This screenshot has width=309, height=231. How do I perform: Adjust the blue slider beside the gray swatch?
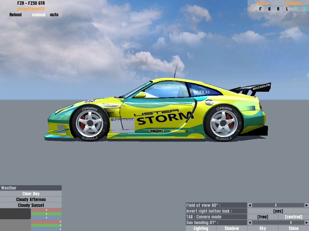pos(46,229)
